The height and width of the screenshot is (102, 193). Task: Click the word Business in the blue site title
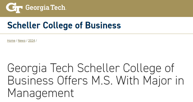(x=103, y=25)
